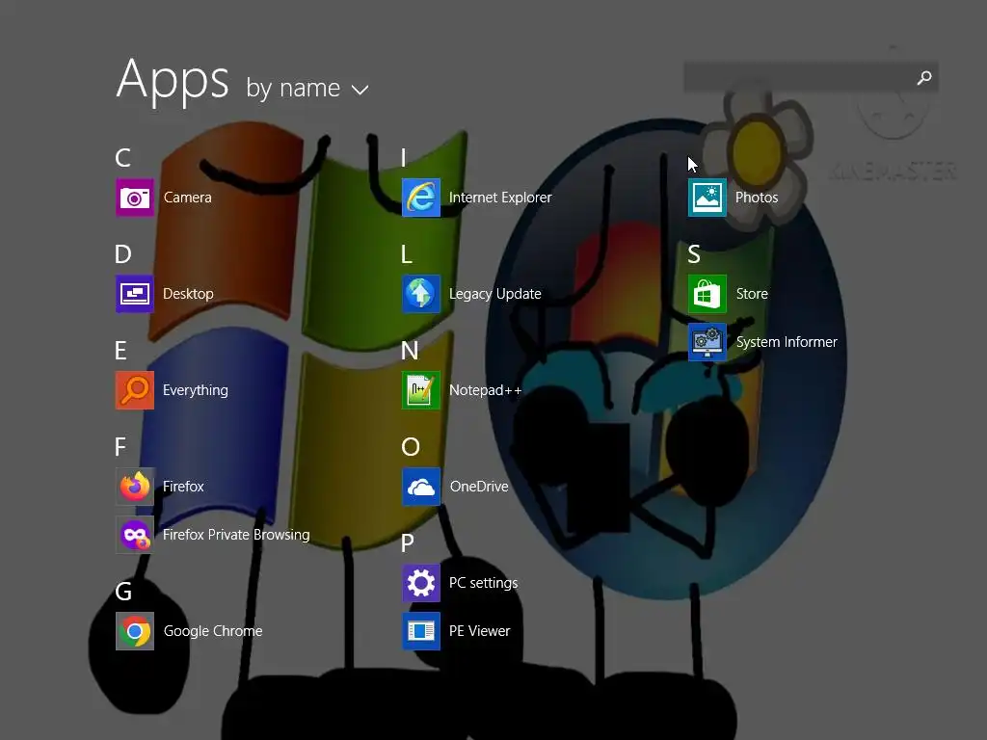
Task: Open the System Informer icon
Action: pos(707,342)
